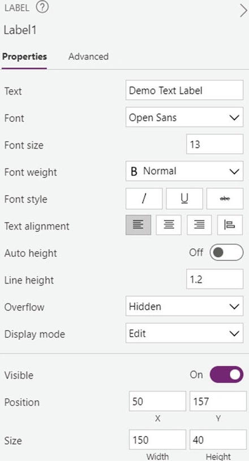Screen dimensions: 249x461
Task: Open the Font dropdown showing Open Sans
Action: (x=184, y=117)
